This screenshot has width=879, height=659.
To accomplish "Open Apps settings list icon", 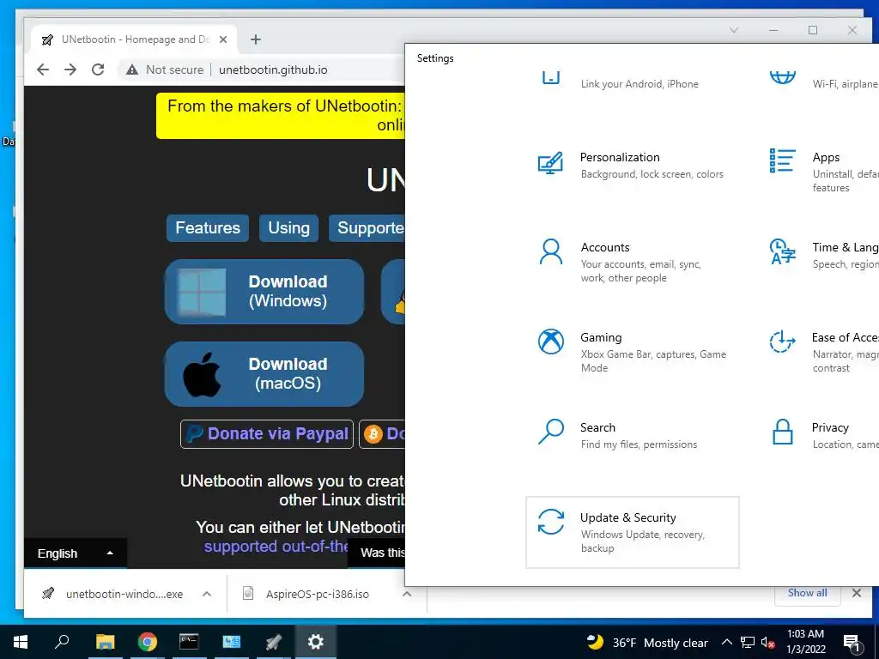I will point(783,160).
